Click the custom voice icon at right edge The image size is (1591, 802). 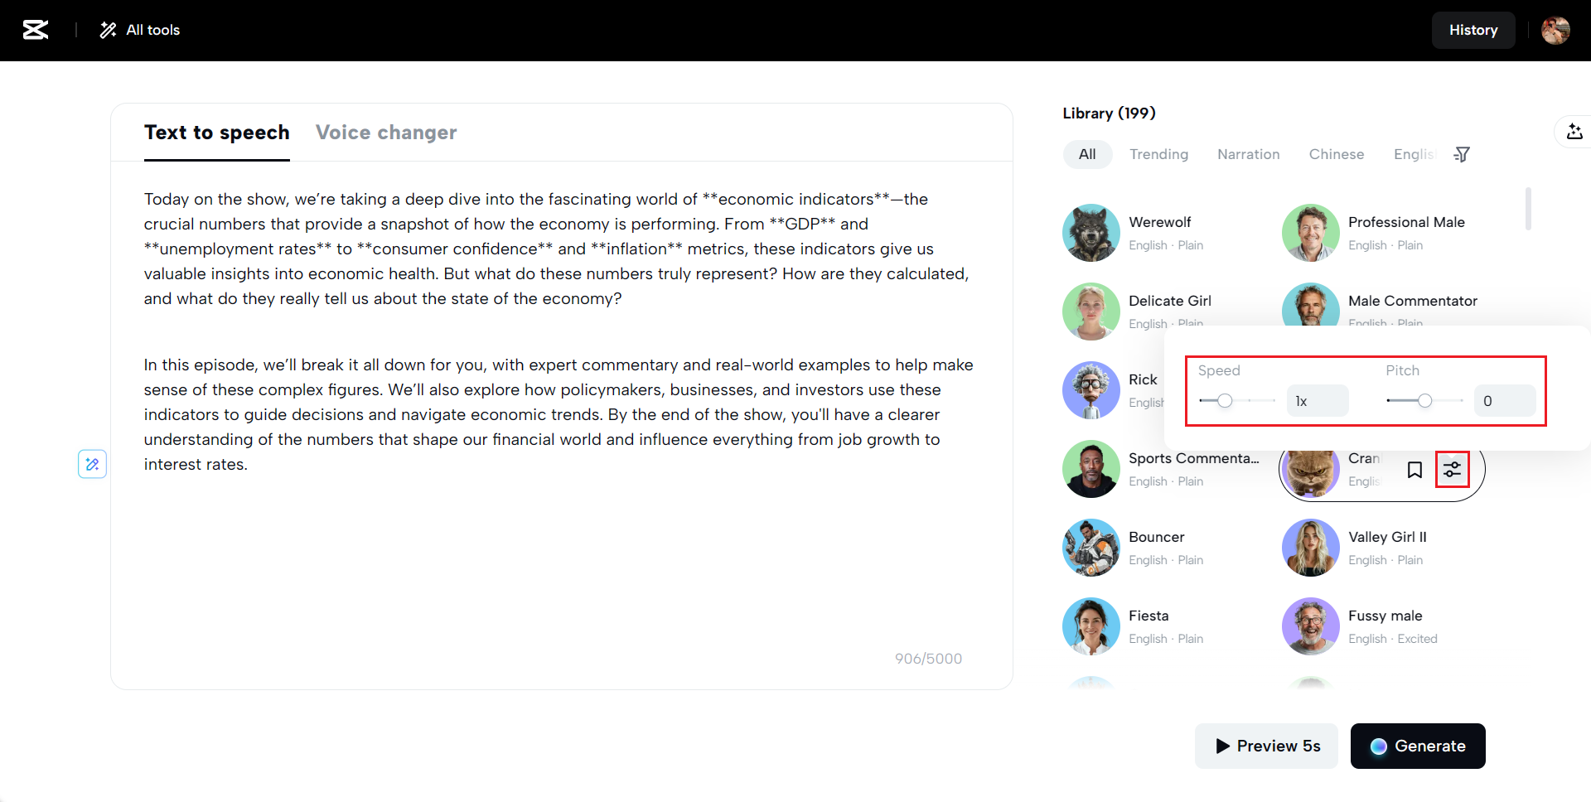(x=1574, y=132)
